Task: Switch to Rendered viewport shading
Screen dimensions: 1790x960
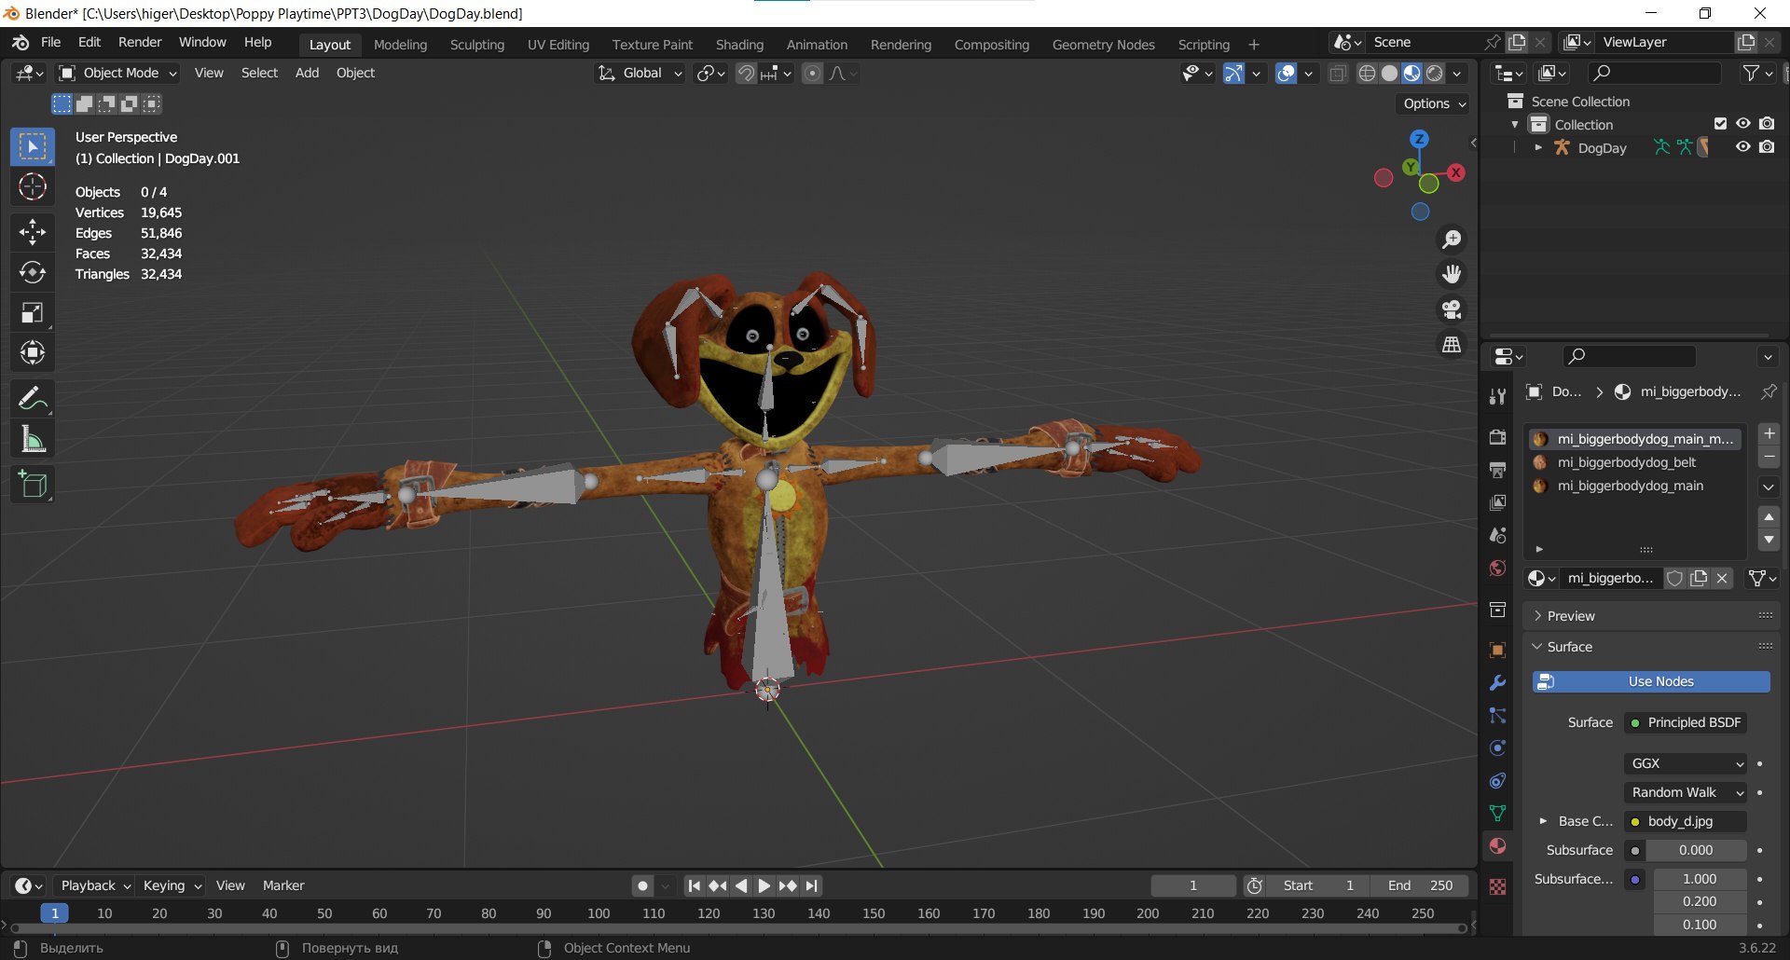Action: (x=1435, y=73)
